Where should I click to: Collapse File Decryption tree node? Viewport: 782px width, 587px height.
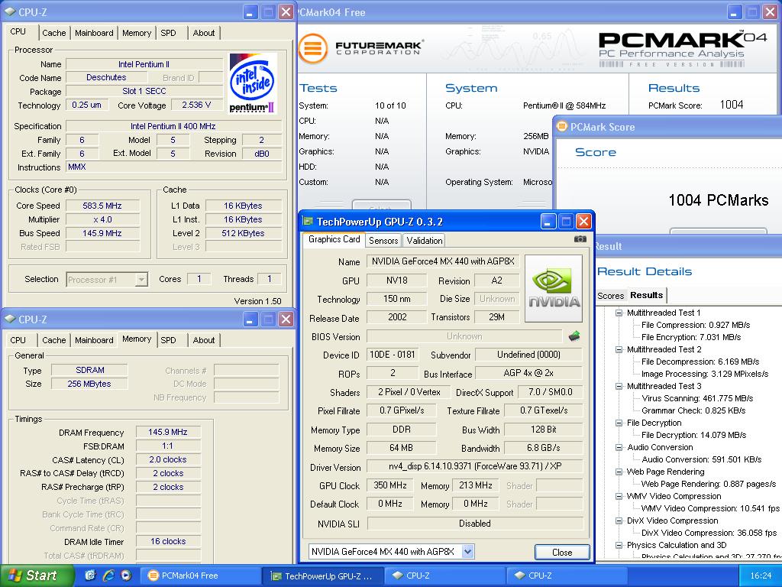(x=619, y=423)
